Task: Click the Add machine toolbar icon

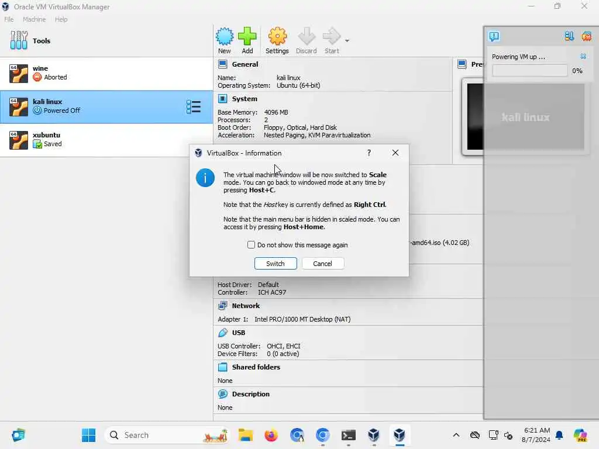Action: (247, 40)
